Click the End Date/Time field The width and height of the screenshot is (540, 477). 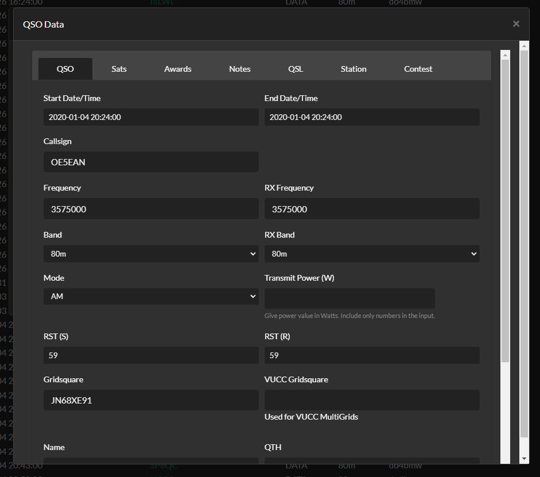click(x=371, y=117)
